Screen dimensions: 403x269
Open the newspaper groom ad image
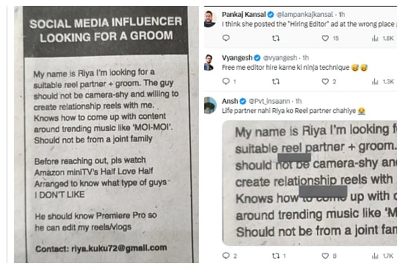click(x=106, y=134)
